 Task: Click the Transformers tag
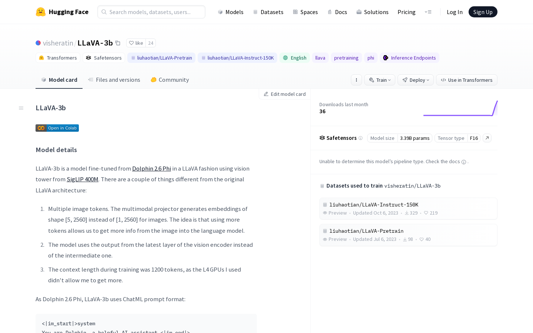(58, 58)
